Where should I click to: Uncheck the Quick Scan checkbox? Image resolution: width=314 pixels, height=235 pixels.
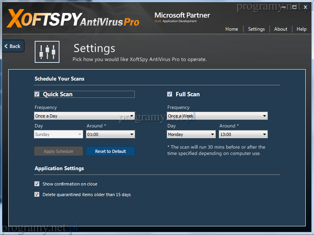[37, 94]
